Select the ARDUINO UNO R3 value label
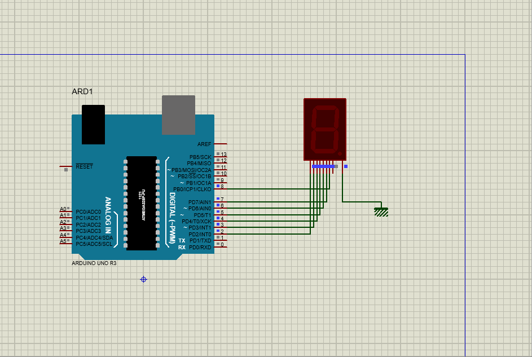The image size is (532, 357). [94, 263]
